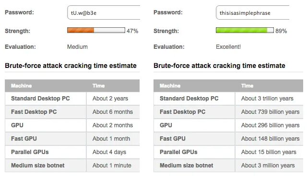Viewport: 307px width, 177px height.
Task: Click the 'About 2 years' cell
Action: click(113, 99)
